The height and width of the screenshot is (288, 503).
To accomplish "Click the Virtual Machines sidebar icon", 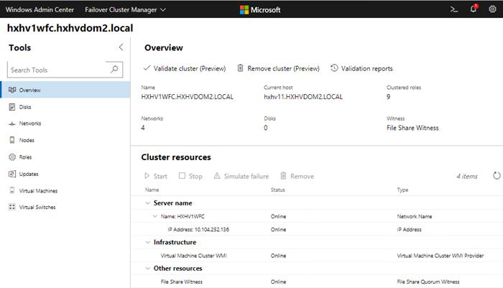I will point(12,190).
